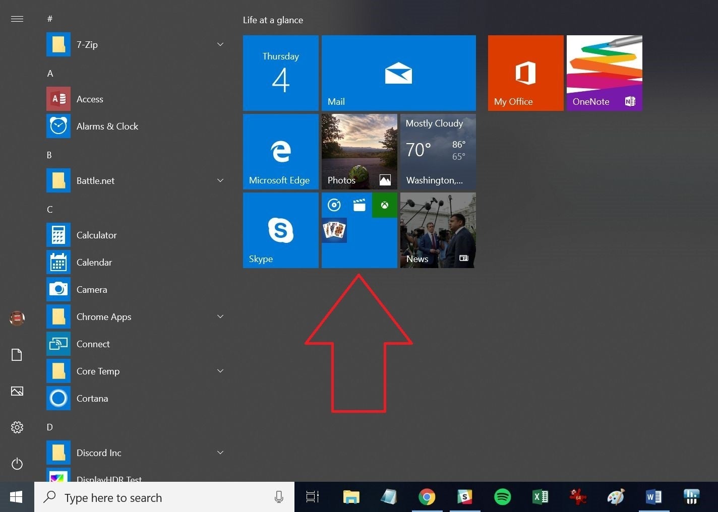Screen dimensions: 718x512
Task: Open the Photos tile
Action: click(x=360, y=152)
